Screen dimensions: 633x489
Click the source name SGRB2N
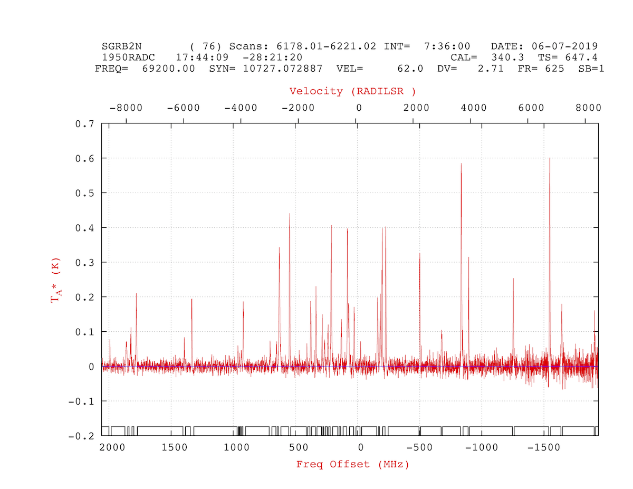pyautogui.click(x=121, y=46)
